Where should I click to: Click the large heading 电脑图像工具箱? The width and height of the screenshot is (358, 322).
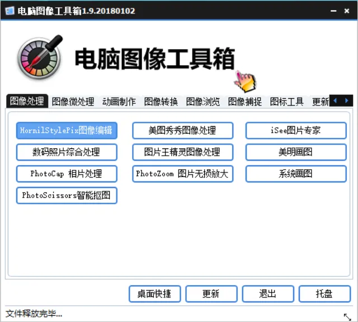(155, 59)
